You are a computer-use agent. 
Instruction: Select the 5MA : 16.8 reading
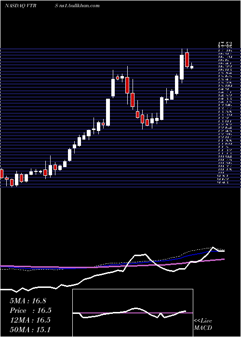[x=28, y=301]
